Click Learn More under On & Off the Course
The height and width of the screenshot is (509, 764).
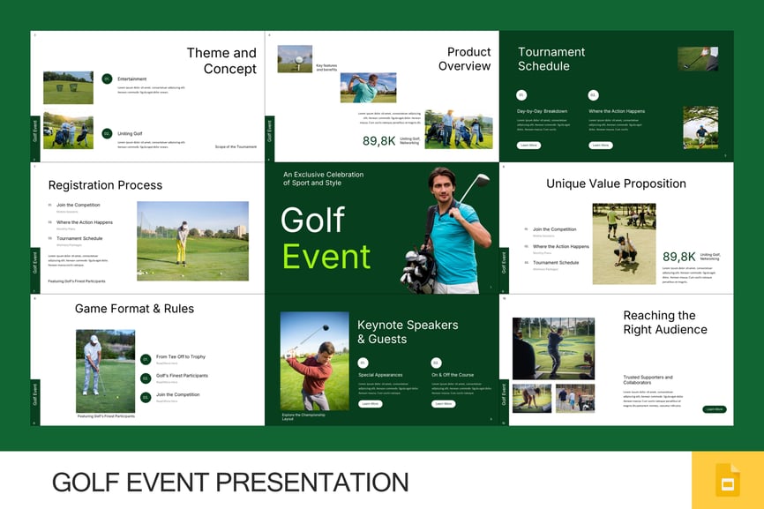443,404
